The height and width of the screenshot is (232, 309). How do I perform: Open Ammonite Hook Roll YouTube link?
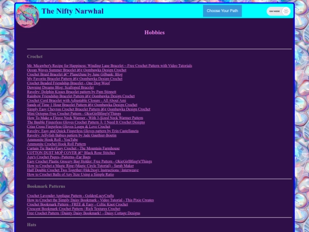(53, 139)
